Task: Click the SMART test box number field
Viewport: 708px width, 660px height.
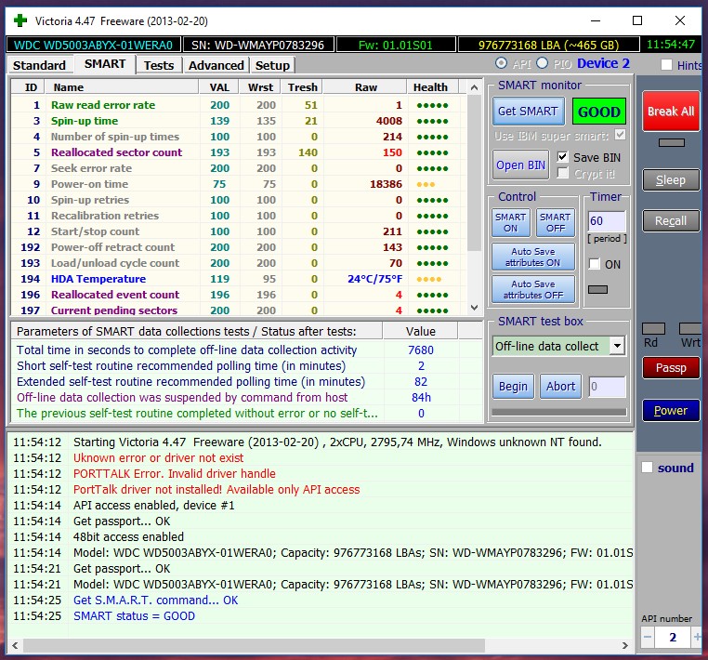Action: coord(608,387)
